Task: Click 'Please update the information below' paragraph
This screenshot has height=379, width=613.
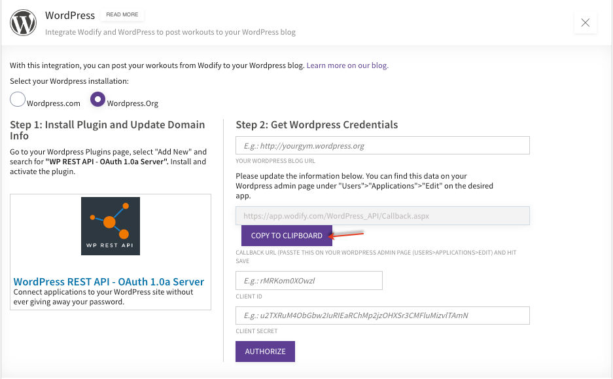Action: [364, 186]
